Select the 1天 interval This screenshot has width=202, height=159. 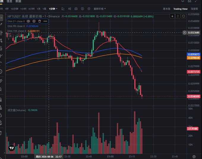pos(39,9)
